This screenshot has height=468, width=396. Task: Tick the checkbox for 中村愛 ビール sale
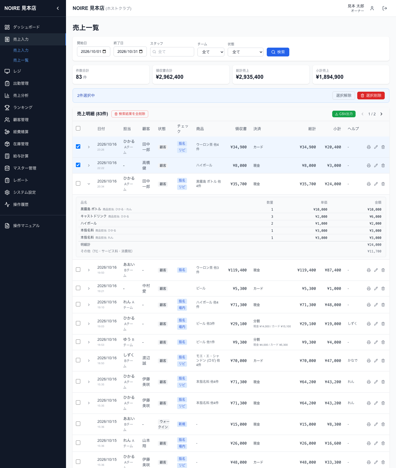point(78,288)
